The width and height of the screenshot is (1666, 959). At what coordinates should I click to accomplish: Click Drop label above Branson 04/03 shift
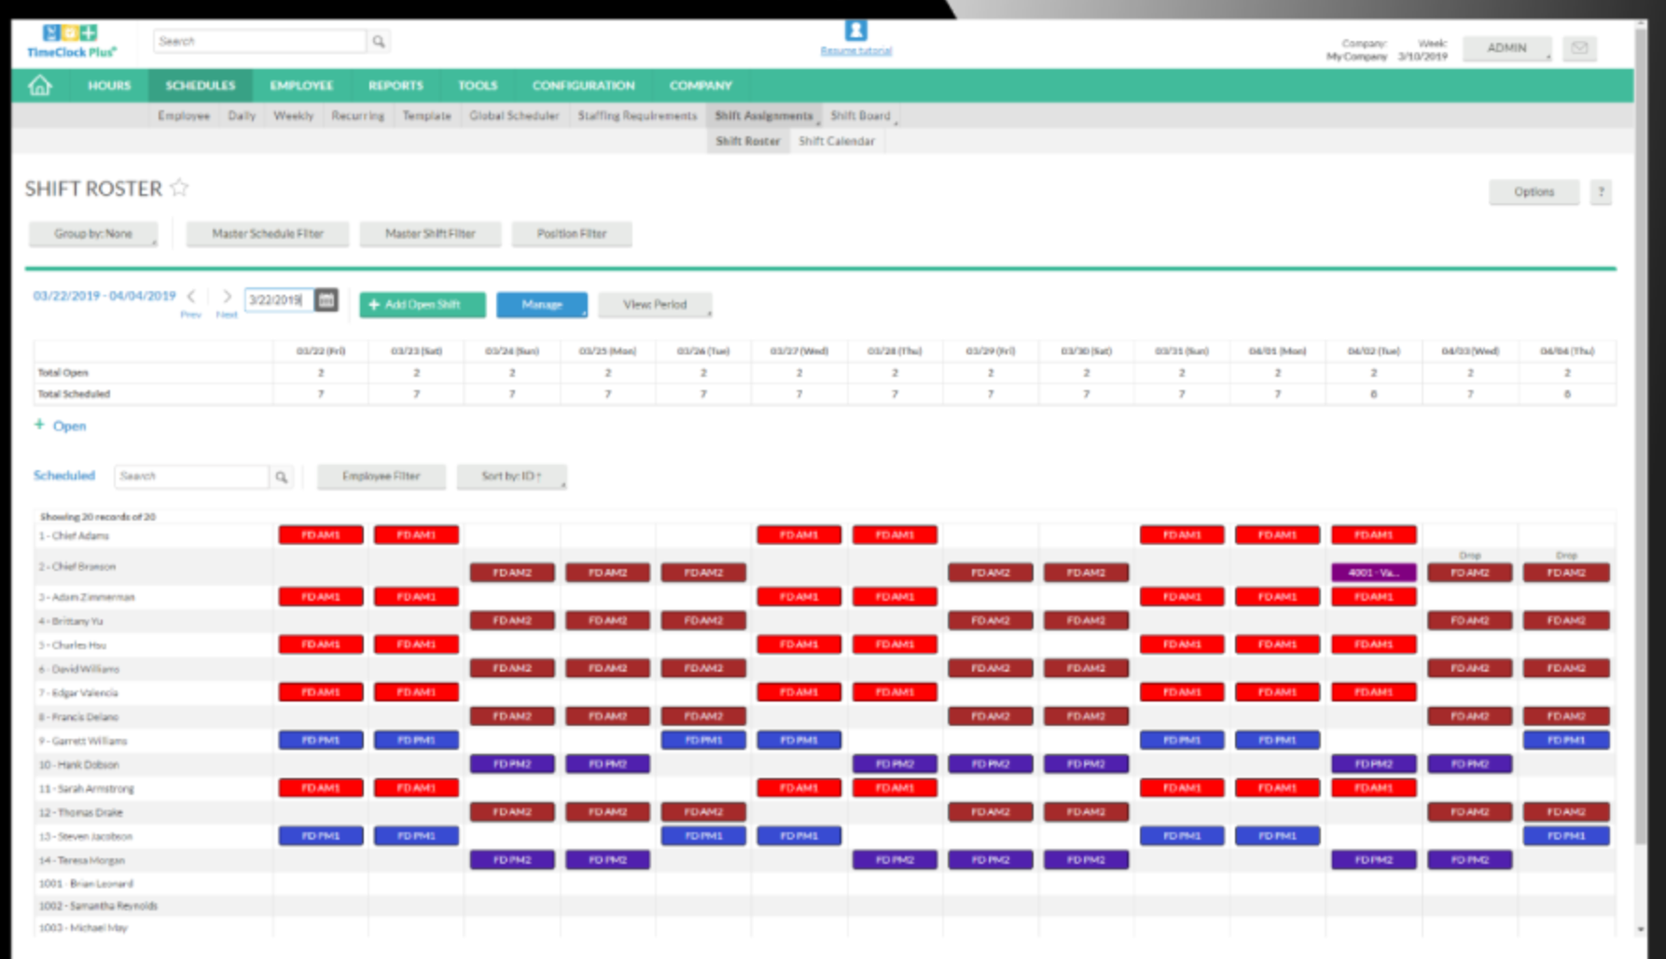pyautogui.click(x=1470, y=555)
